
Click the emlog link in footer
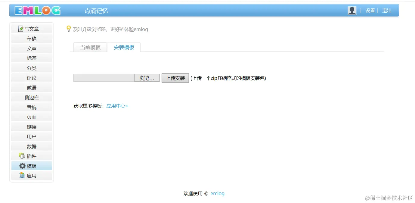pos(217,193)
